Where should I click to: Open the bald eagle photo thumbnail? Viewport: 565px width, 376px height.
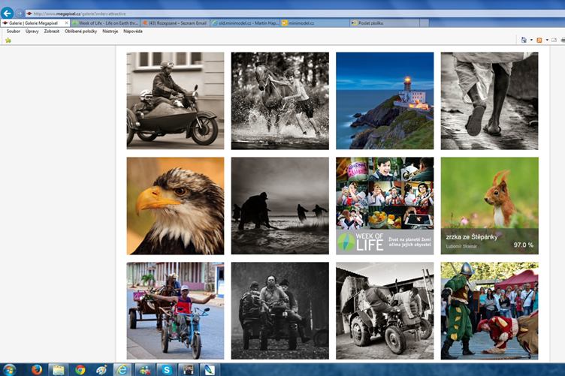tap(175, 206)
